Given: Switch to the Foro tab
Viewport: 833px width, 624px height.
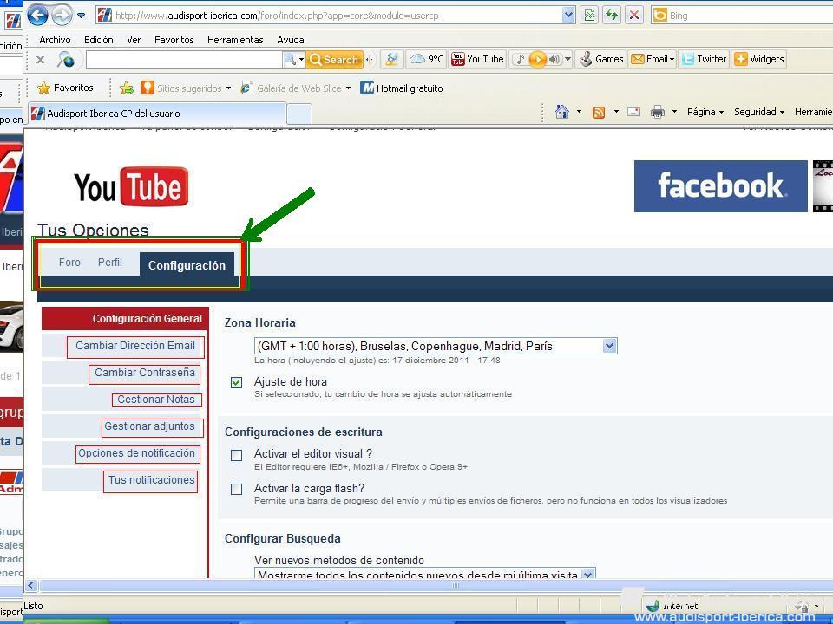Looking at the screenshot, I should click(69, 262).
